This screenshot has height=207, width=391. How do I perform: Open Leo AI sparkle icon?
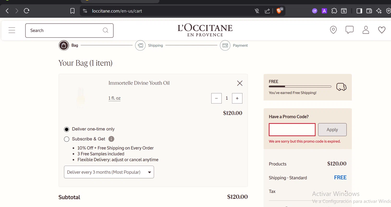pos(379,11)
